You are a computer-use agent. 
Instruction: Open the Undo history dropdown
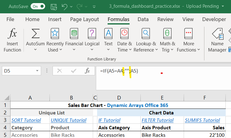[x=71, y=7]
